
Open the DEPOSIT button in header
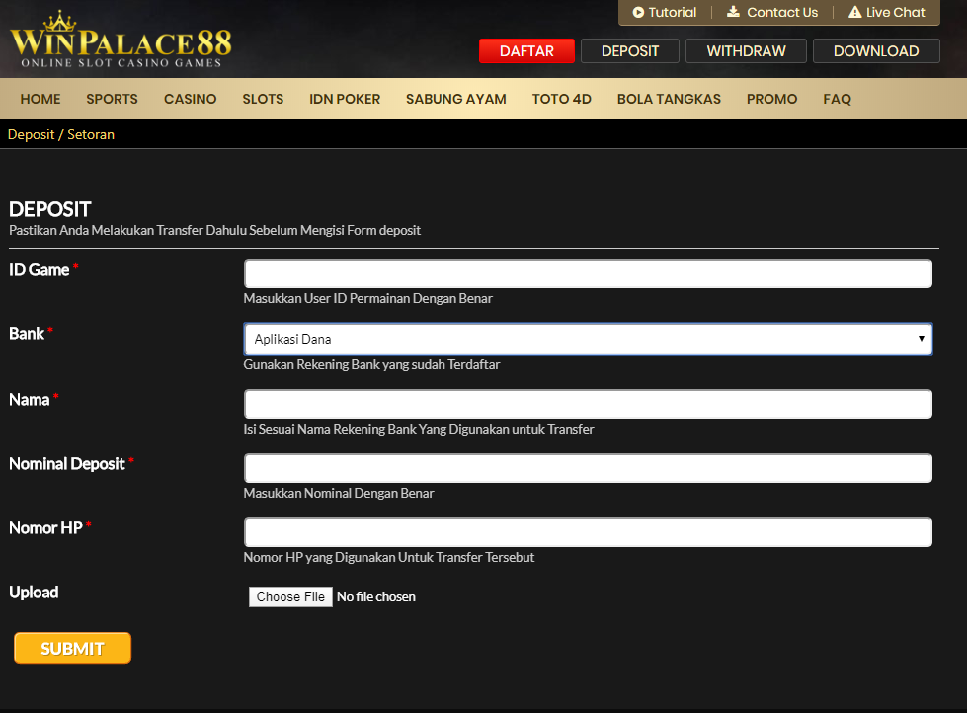point(629,51)
